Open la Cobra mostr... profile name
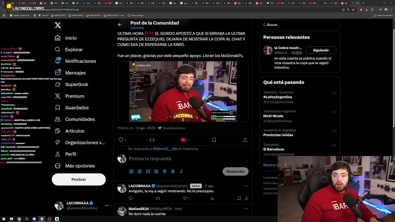The image size is (395, 222). coord(288,48)
